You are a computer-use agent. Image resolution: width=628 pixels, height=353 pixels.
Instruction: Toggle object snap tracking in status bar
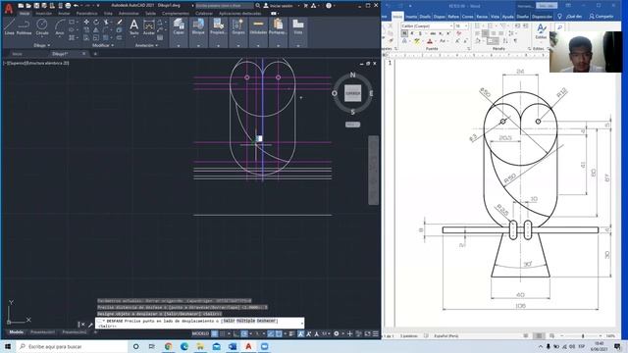click(x=271, y=333)
